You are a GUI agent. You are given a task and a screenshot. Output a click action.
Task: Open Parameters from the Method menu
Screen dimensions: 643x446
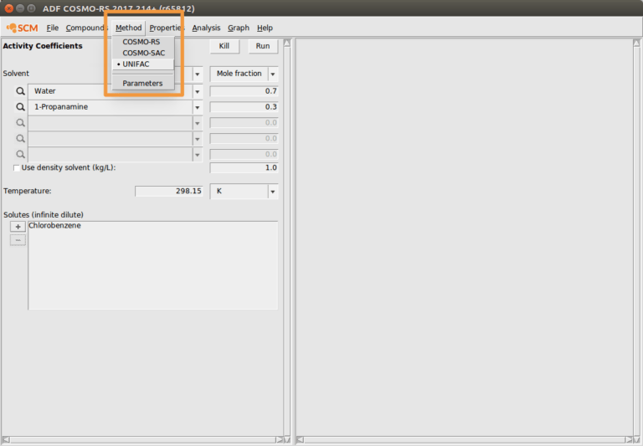click(x=142, y=83)
